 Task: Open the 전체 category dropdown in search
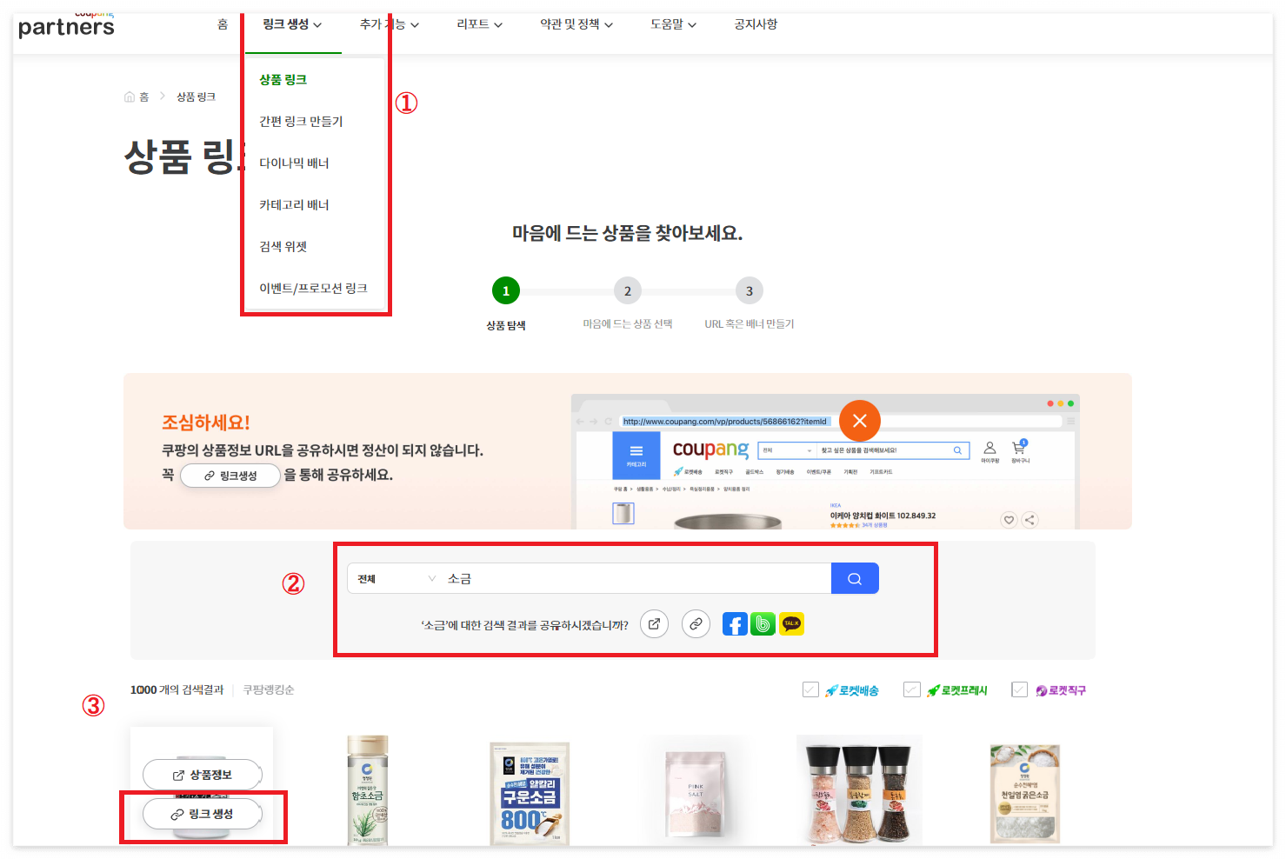[396, 578]
